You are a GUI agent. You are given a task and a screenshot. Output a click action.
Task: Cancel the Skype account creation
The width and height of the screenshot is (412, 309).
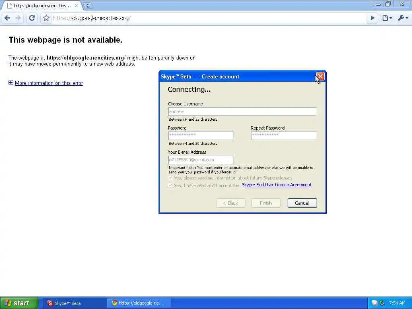(x=302, y=203)
